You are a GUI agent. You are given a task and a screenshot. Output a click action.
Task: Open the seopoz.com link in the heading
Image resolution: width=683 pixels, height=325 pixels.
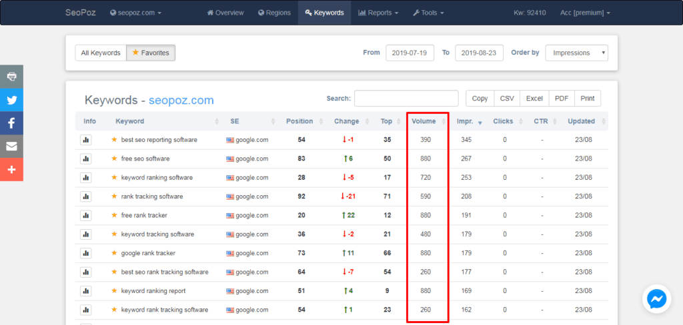click(181, 101)
